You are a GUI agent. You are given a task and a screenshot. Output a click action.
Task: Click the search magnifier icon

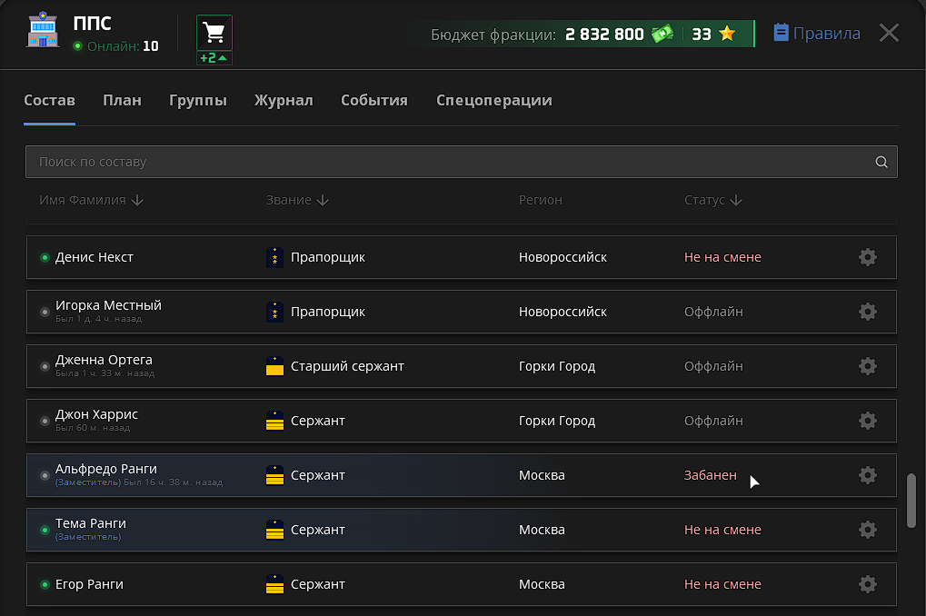point(881,163)
